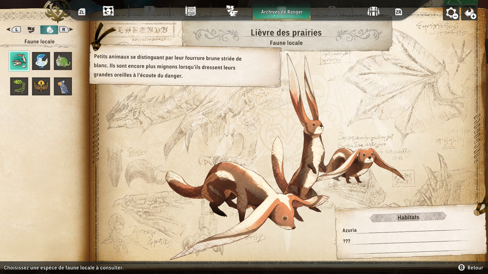Select the blue crested bird fauna icon

[41, 61]
